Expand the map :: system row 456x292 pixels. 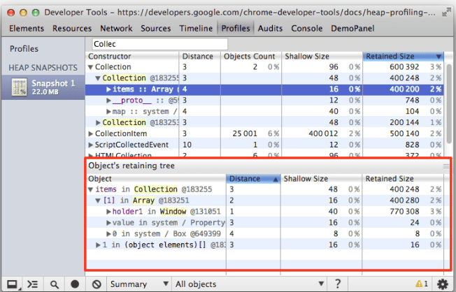[108, 112]
